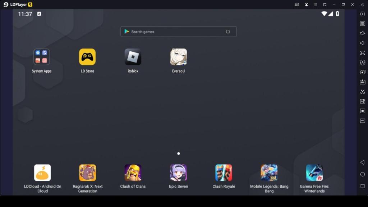This screenshot has height=207, width=368.
Task: Expand the more tools ellipsis icon
Action: (x=362, y=121)
